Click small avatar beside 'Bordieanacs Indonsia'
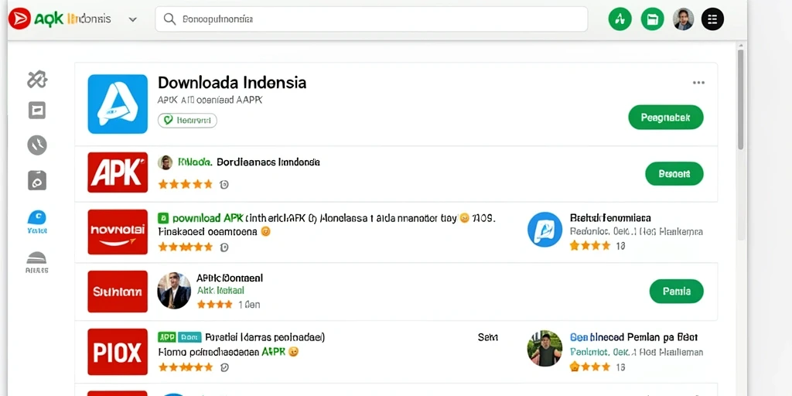The image size is (792, 396). pyautogui.click(x=166, y=162)
